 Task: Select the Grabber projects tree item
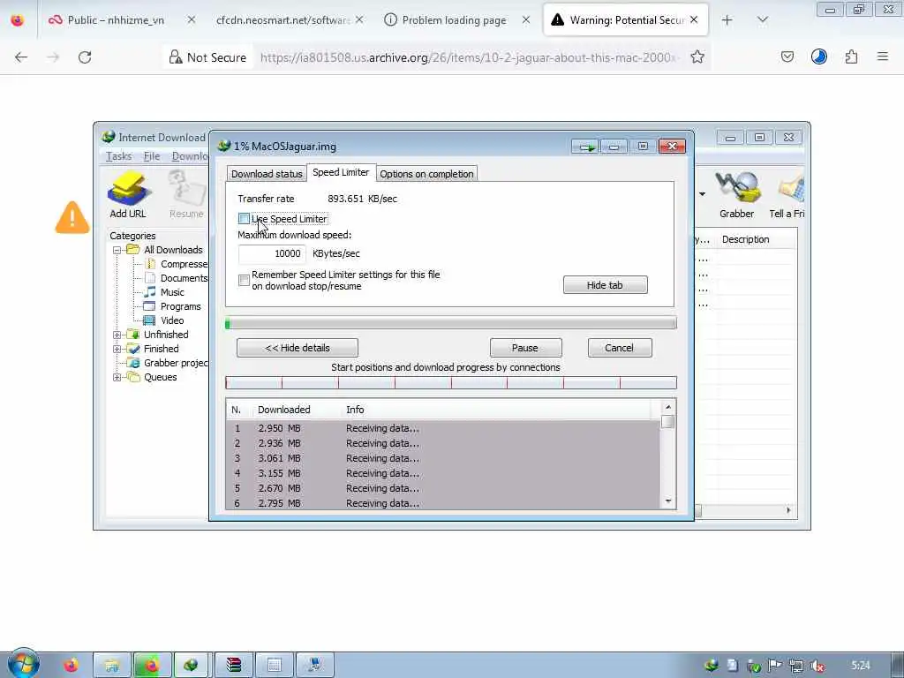(x=176, y=363)
